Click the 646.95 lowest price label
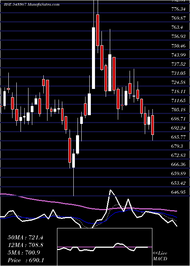 pos(178,192)
